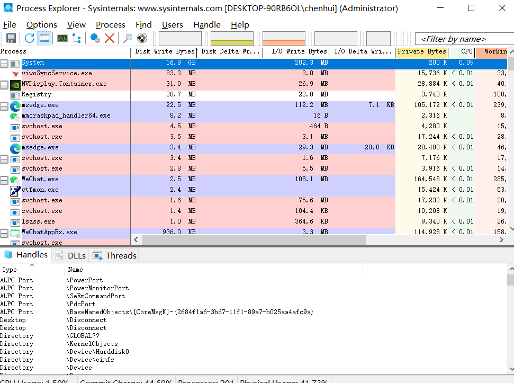Open the Process menu
The height and width of the screenshot is (383, 514).
point(111,24)
